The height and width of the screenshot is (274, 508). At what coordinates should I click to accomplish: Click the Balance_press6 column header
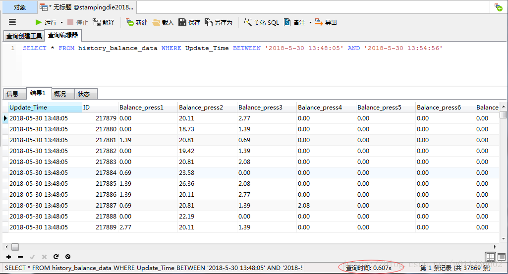click(x=445, y=108)
